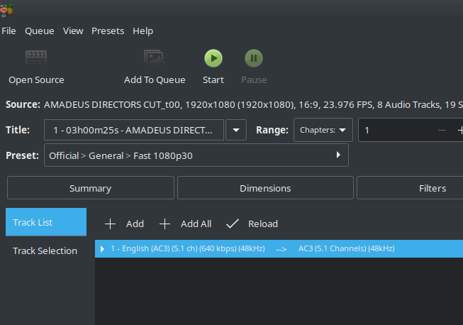Open the Help menu
The height and width of the screenshot is (325, 463).
(143, 31)
